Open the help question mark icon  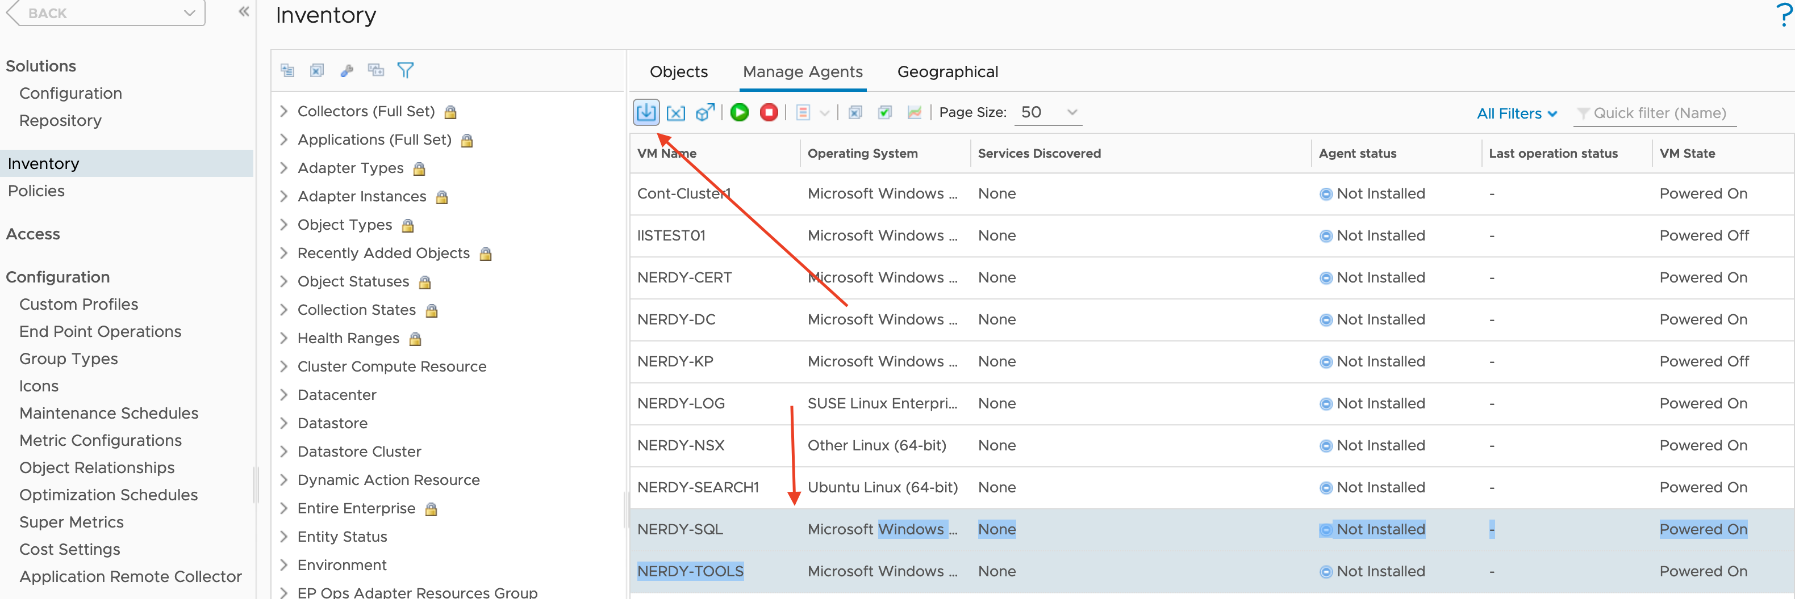[1784, 14]
